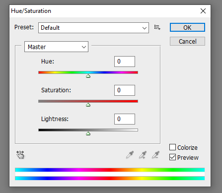Click the lower color spectrum bar
This screenshot has width=222, height=193.
pos(110,178)
